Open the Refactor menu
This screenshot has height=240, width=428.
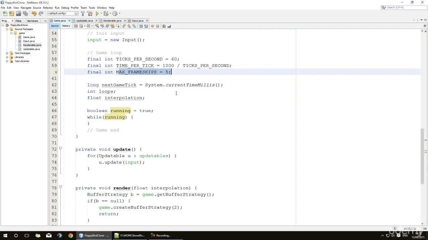[48, 8]
